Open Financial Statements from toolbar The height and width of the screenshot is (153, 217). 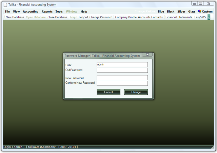click(x=179, y=17)
